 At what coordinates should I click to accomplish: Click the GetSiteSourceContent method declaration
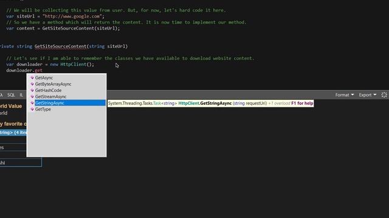[60, 46]
